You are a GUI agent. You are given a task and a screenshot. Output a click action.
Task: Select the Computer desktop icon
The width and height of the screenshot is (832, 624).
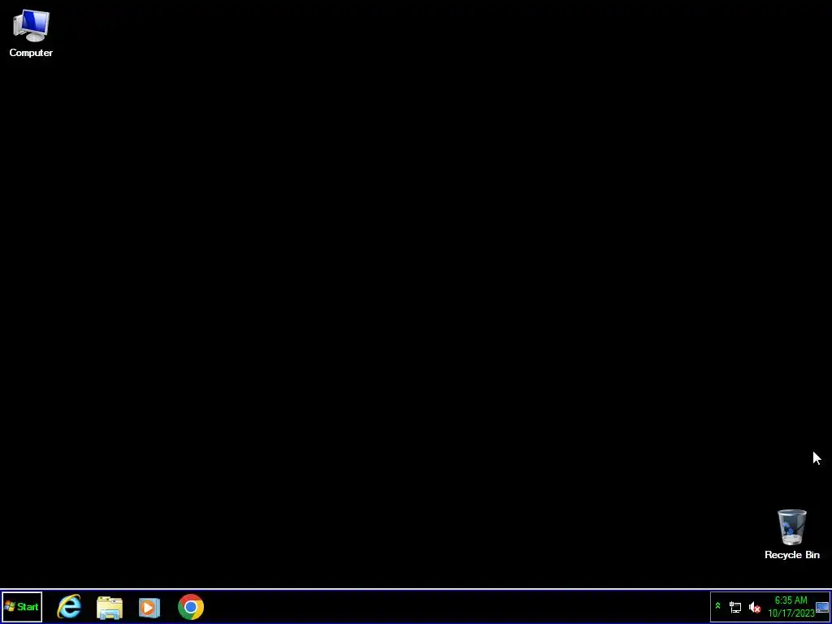[x=31, y=33]
